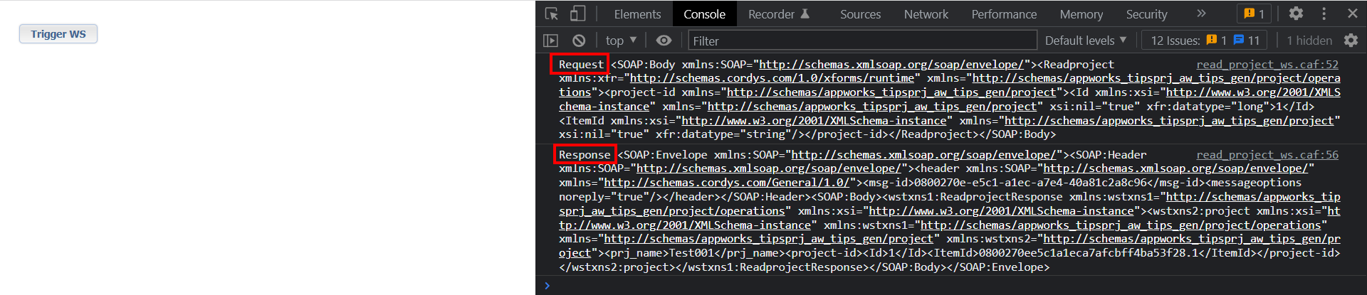Show the console sidebar panel
This screenshot has width=1367, height=295.
click(x=550, y=41)
